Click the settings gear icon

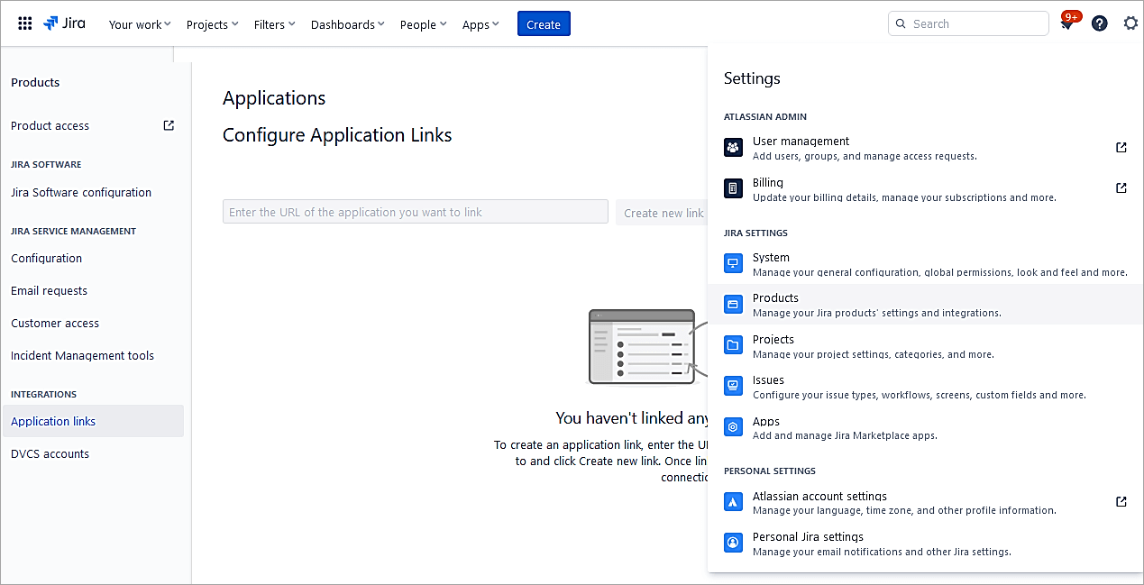tap(1130, 23)
